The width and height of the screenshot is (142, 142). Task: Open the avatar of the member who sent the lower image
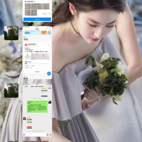(x=25, y=118)
